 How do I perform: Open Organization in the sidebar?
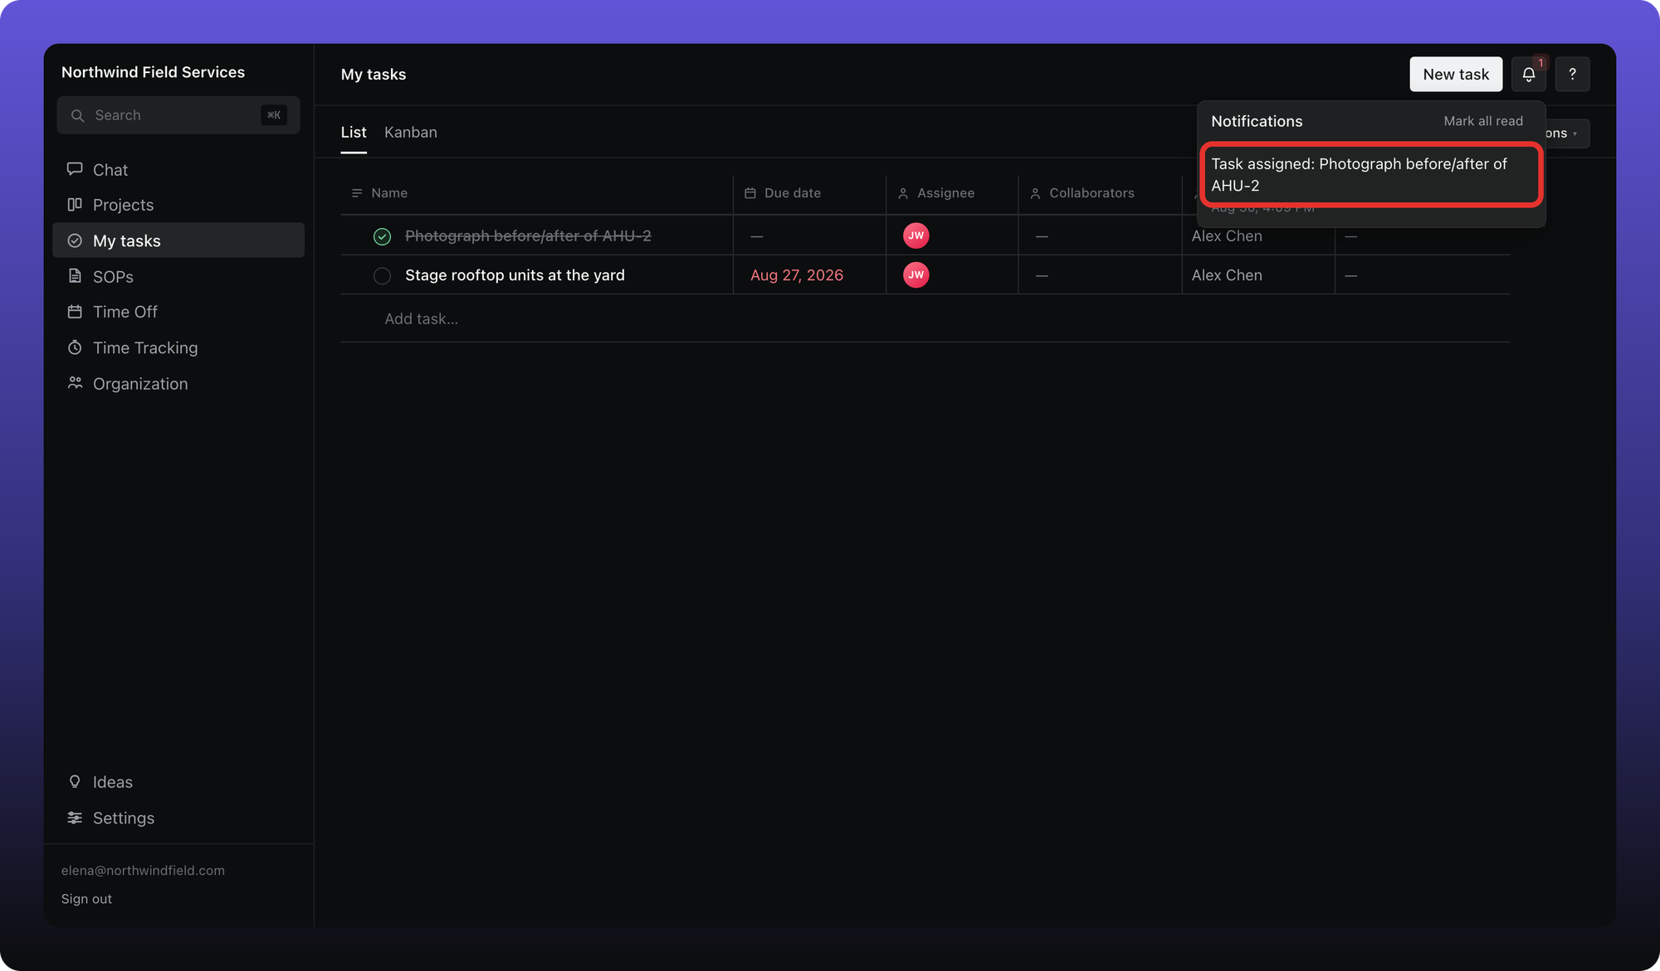[178, 383]
